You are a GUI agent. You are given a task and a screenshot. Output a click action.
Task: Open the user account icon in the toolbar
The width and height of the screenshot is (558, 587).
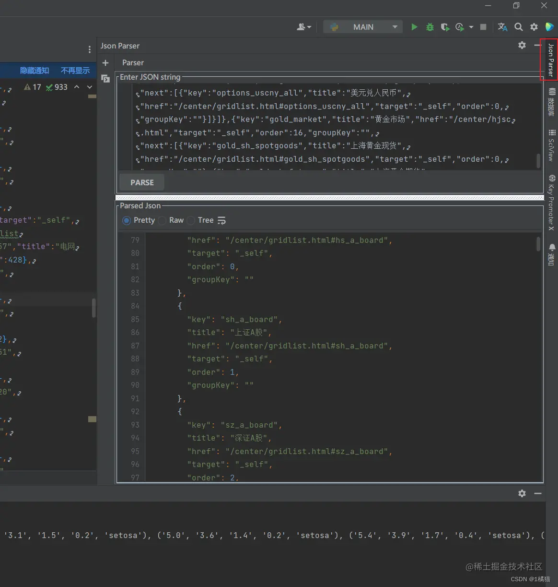coord(304,27)
